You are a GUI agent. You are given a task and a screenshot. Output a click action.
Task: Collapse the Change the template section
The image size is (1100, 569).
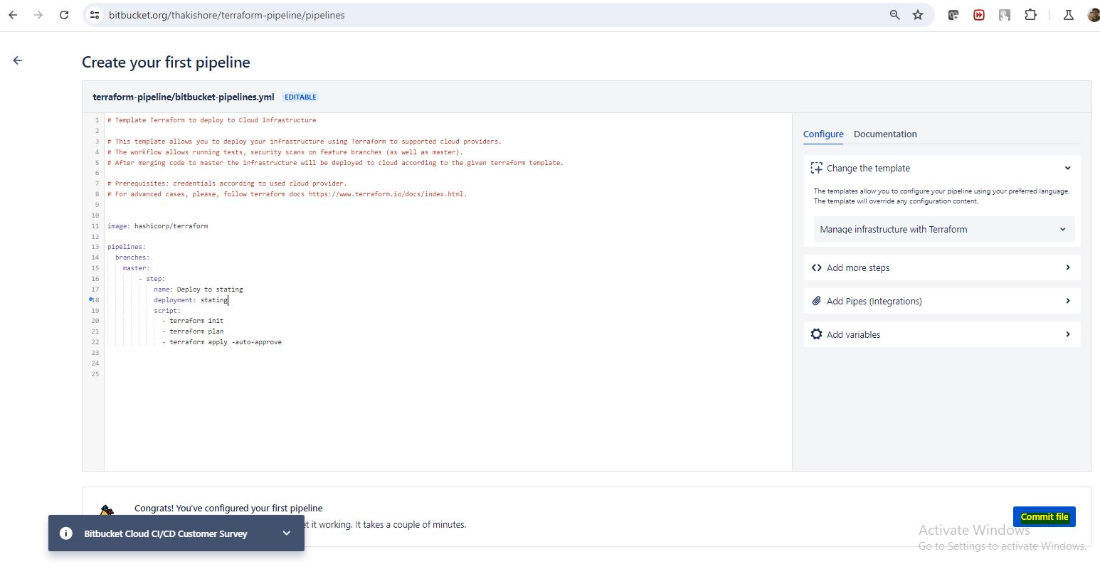pos(1067,169)
